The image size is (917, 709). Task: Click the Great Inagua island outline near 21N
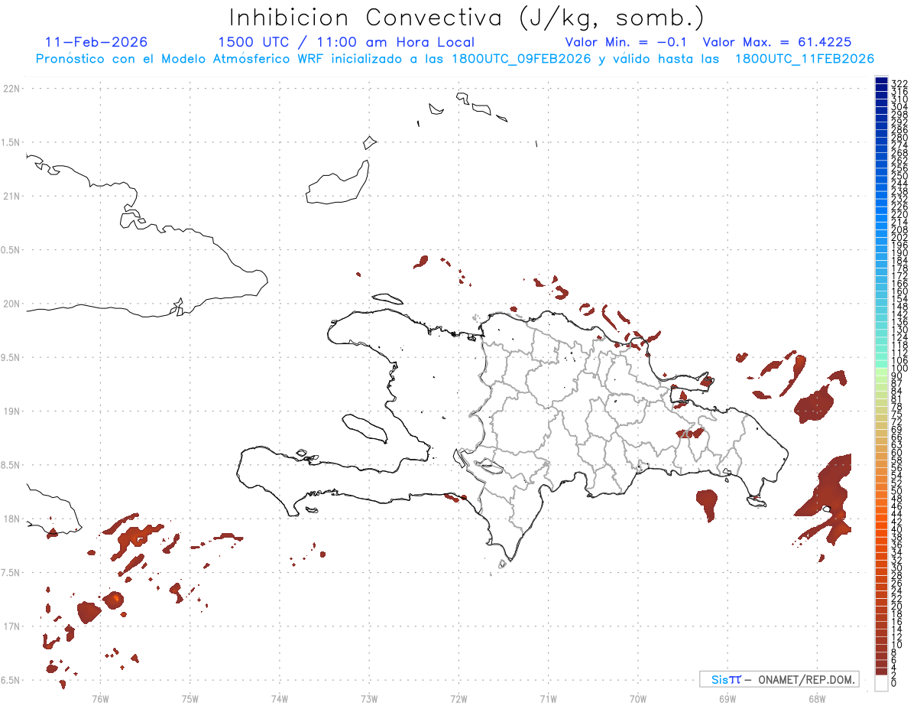pos(336,184)
